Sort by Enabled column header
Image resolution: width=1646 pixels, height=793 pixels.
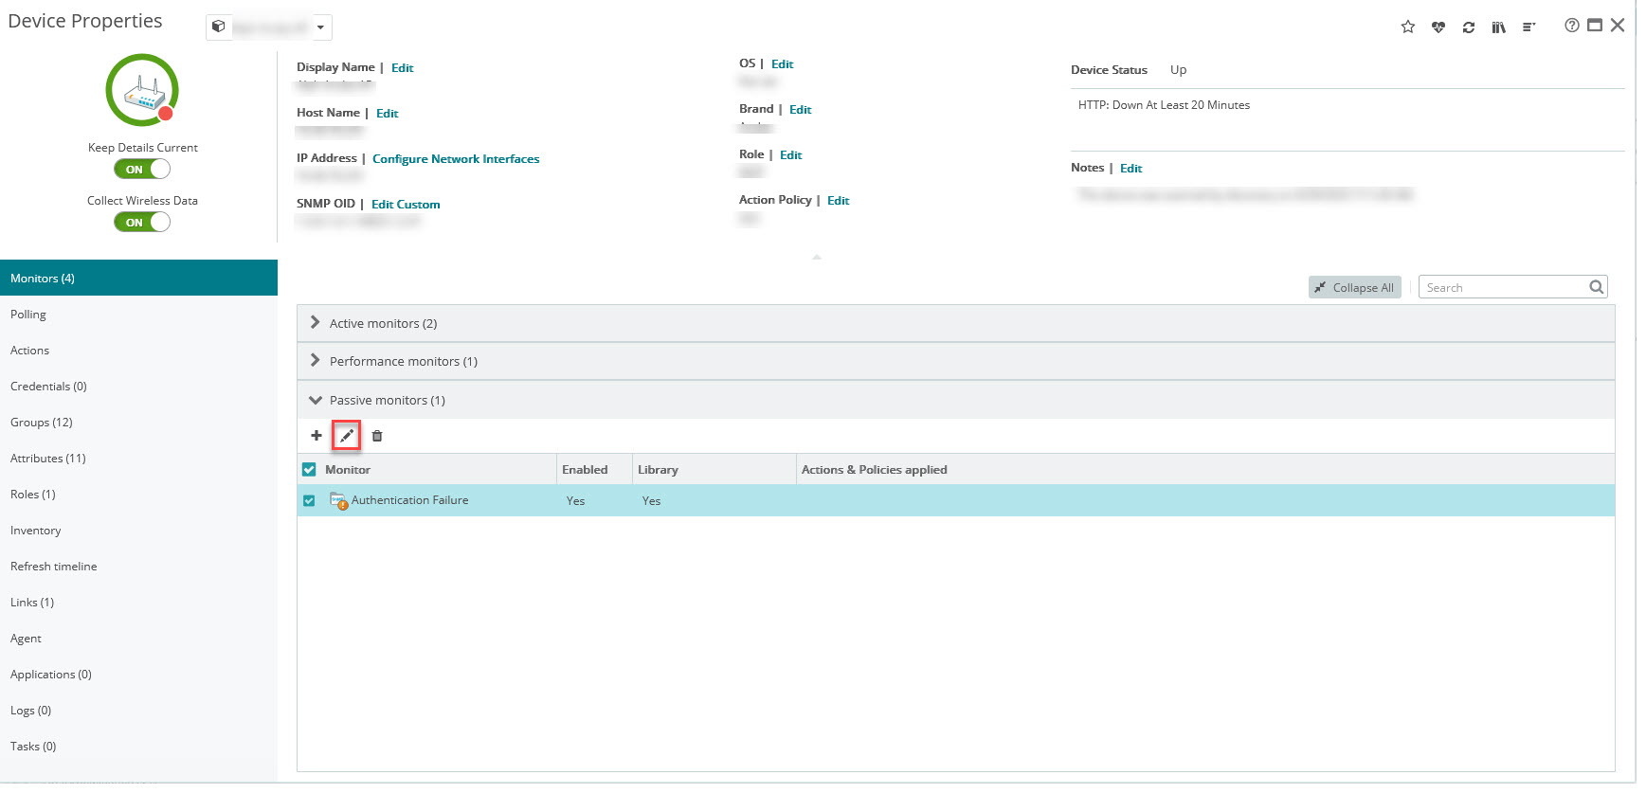click(585, 469)
